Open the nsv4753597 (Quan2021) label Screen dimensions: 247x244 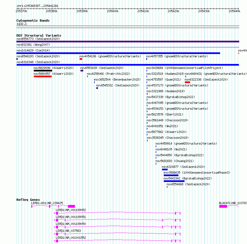pos(164,79)
